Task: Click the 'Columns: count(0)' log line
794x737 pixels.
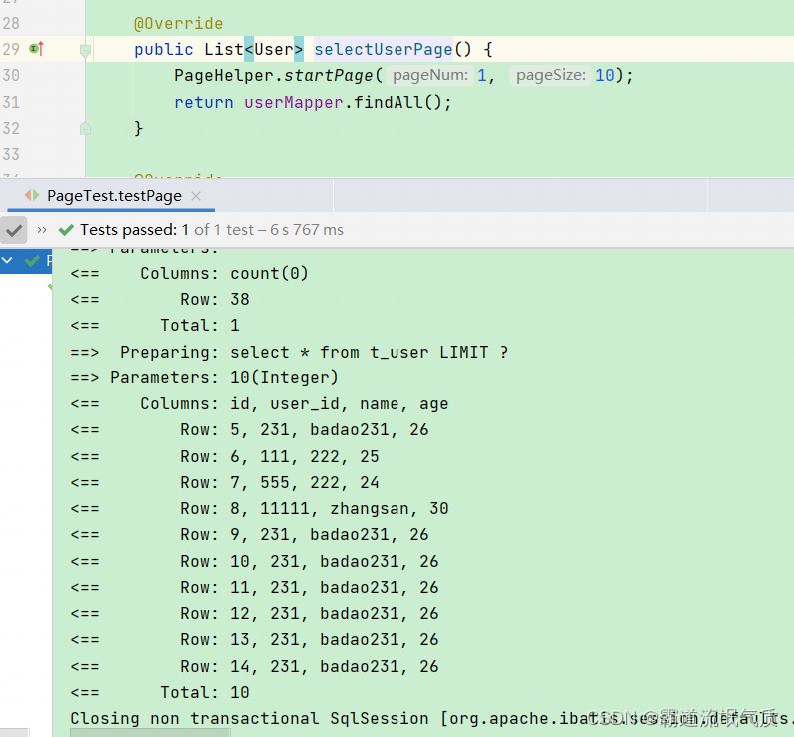Action: click(189, 273)
